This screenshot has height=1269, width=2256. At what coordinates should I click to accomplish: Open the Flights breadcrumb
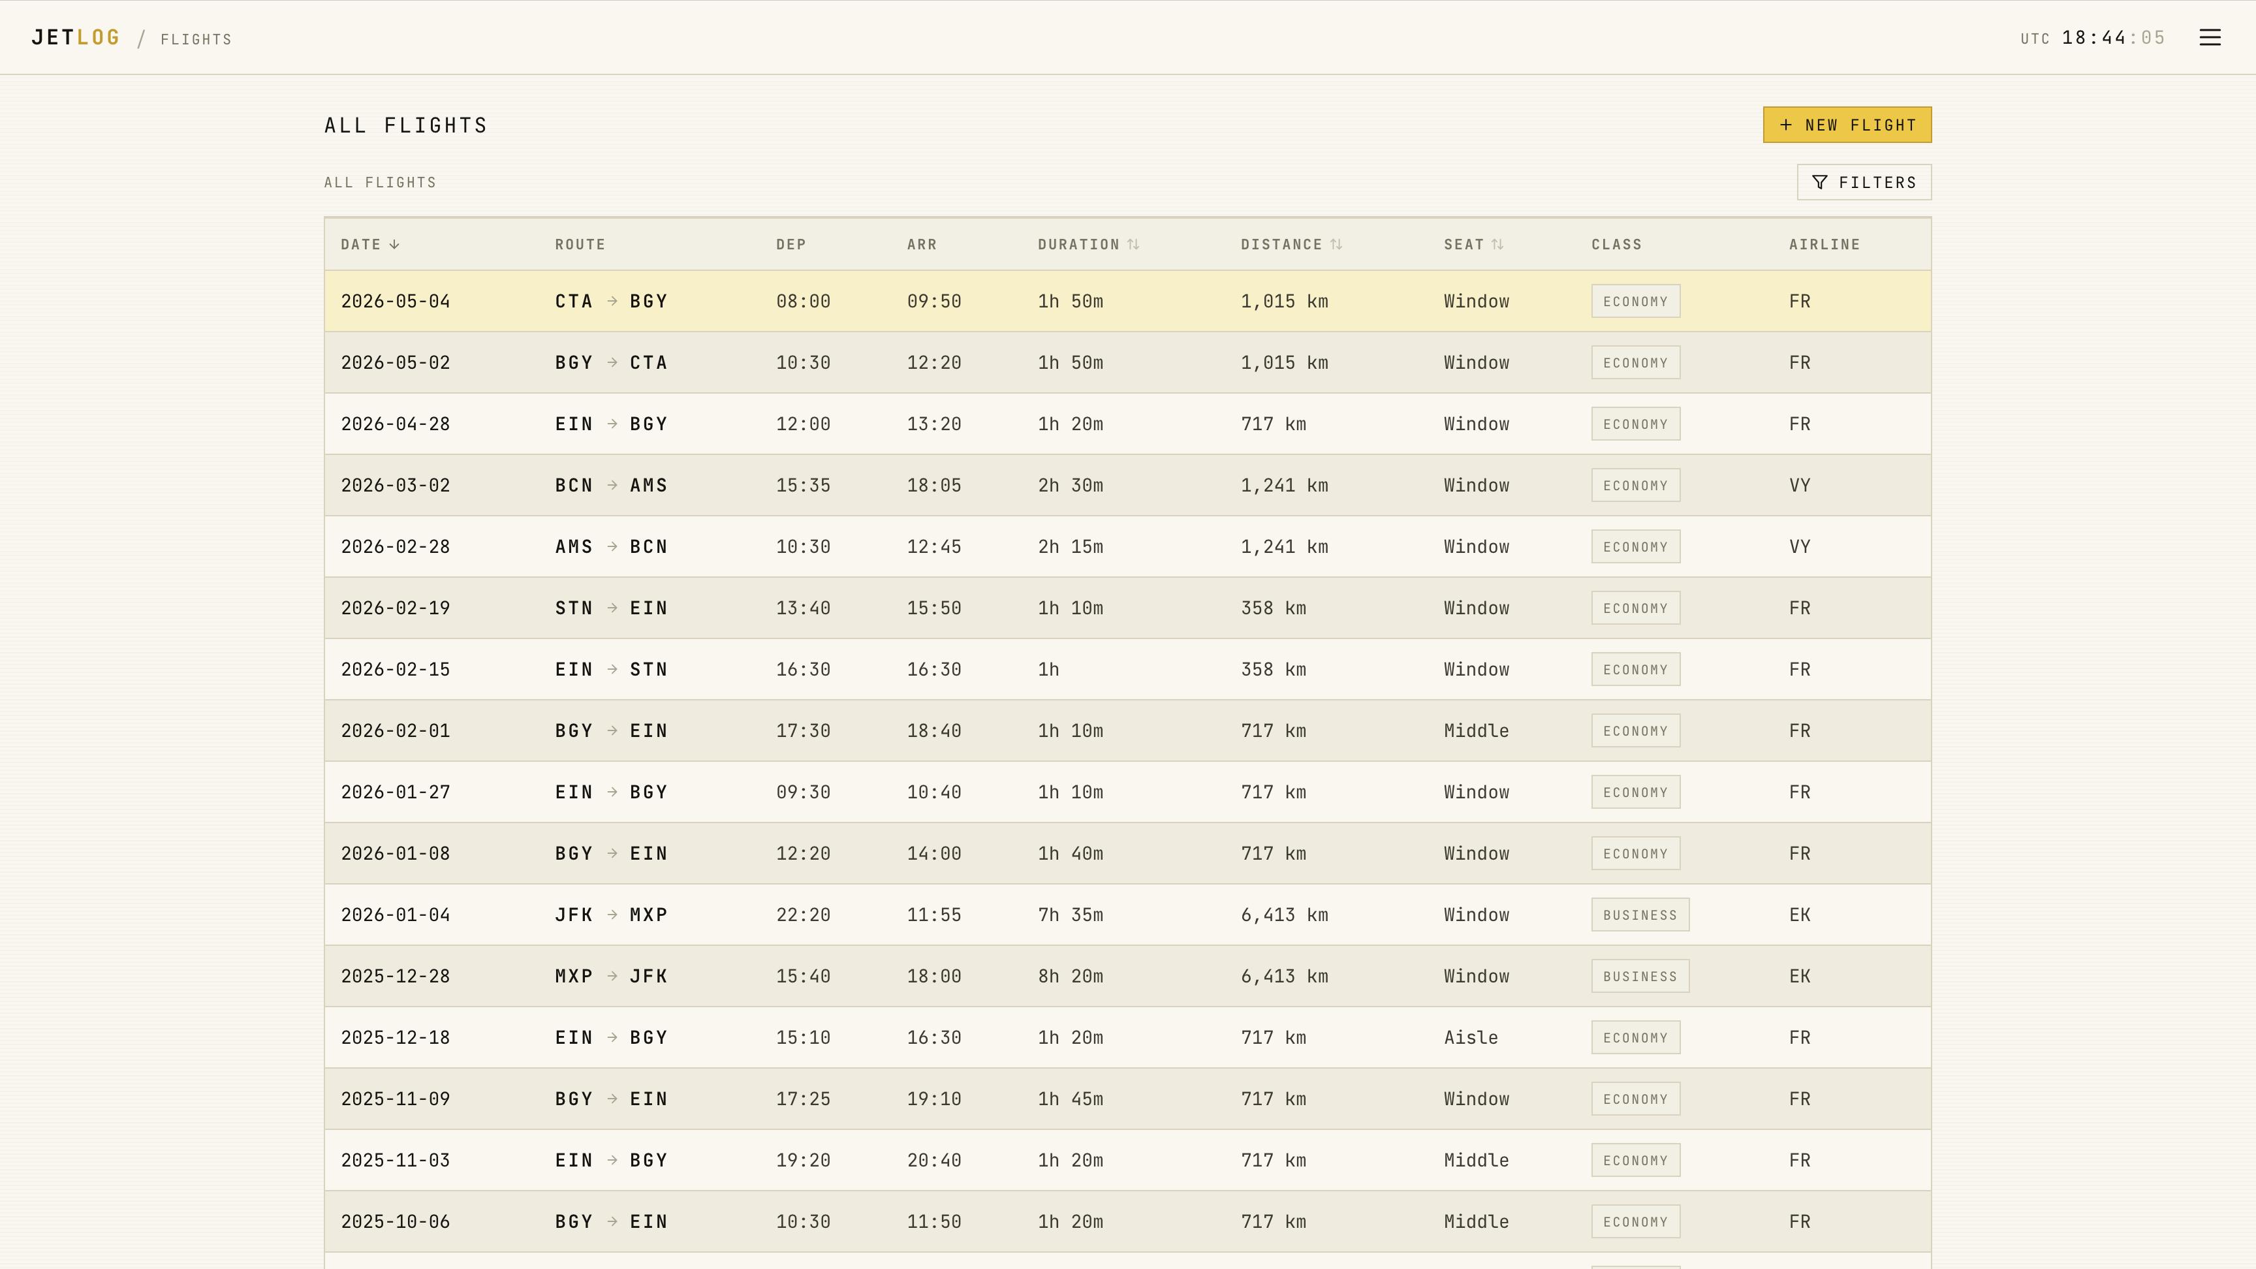(x=196, y=39)
